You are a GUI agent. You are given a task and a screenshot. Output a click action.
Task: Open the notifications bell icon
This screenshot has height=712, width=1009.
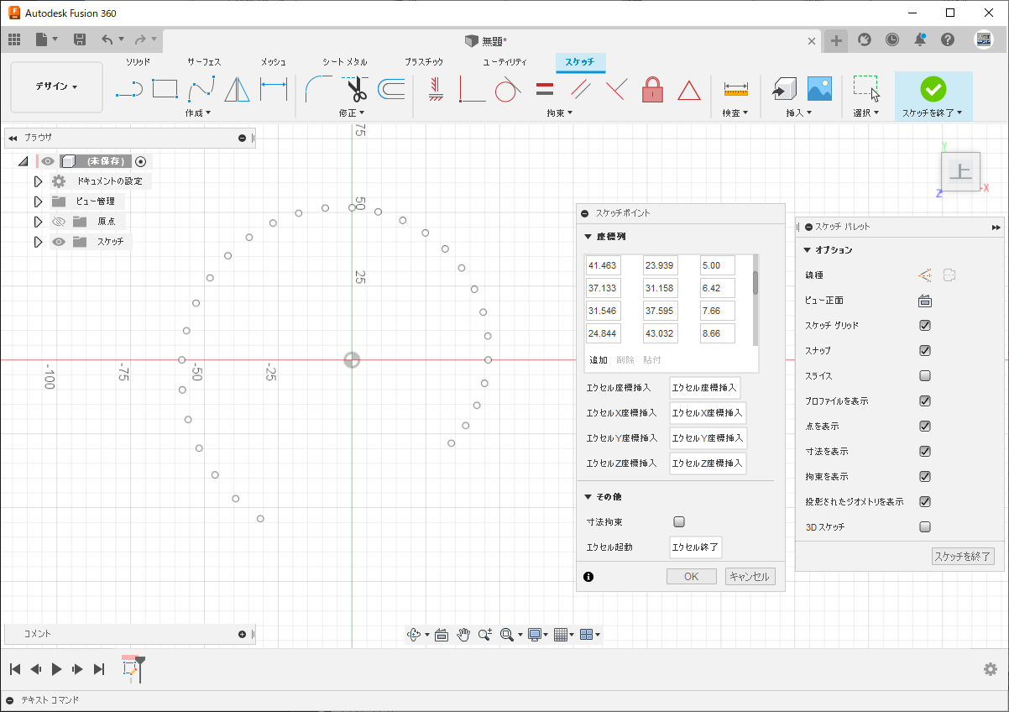click(x=920, y=39)
